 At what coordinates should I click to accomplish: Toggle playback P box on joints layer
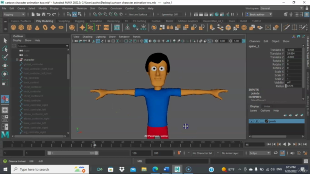[257, 121]
